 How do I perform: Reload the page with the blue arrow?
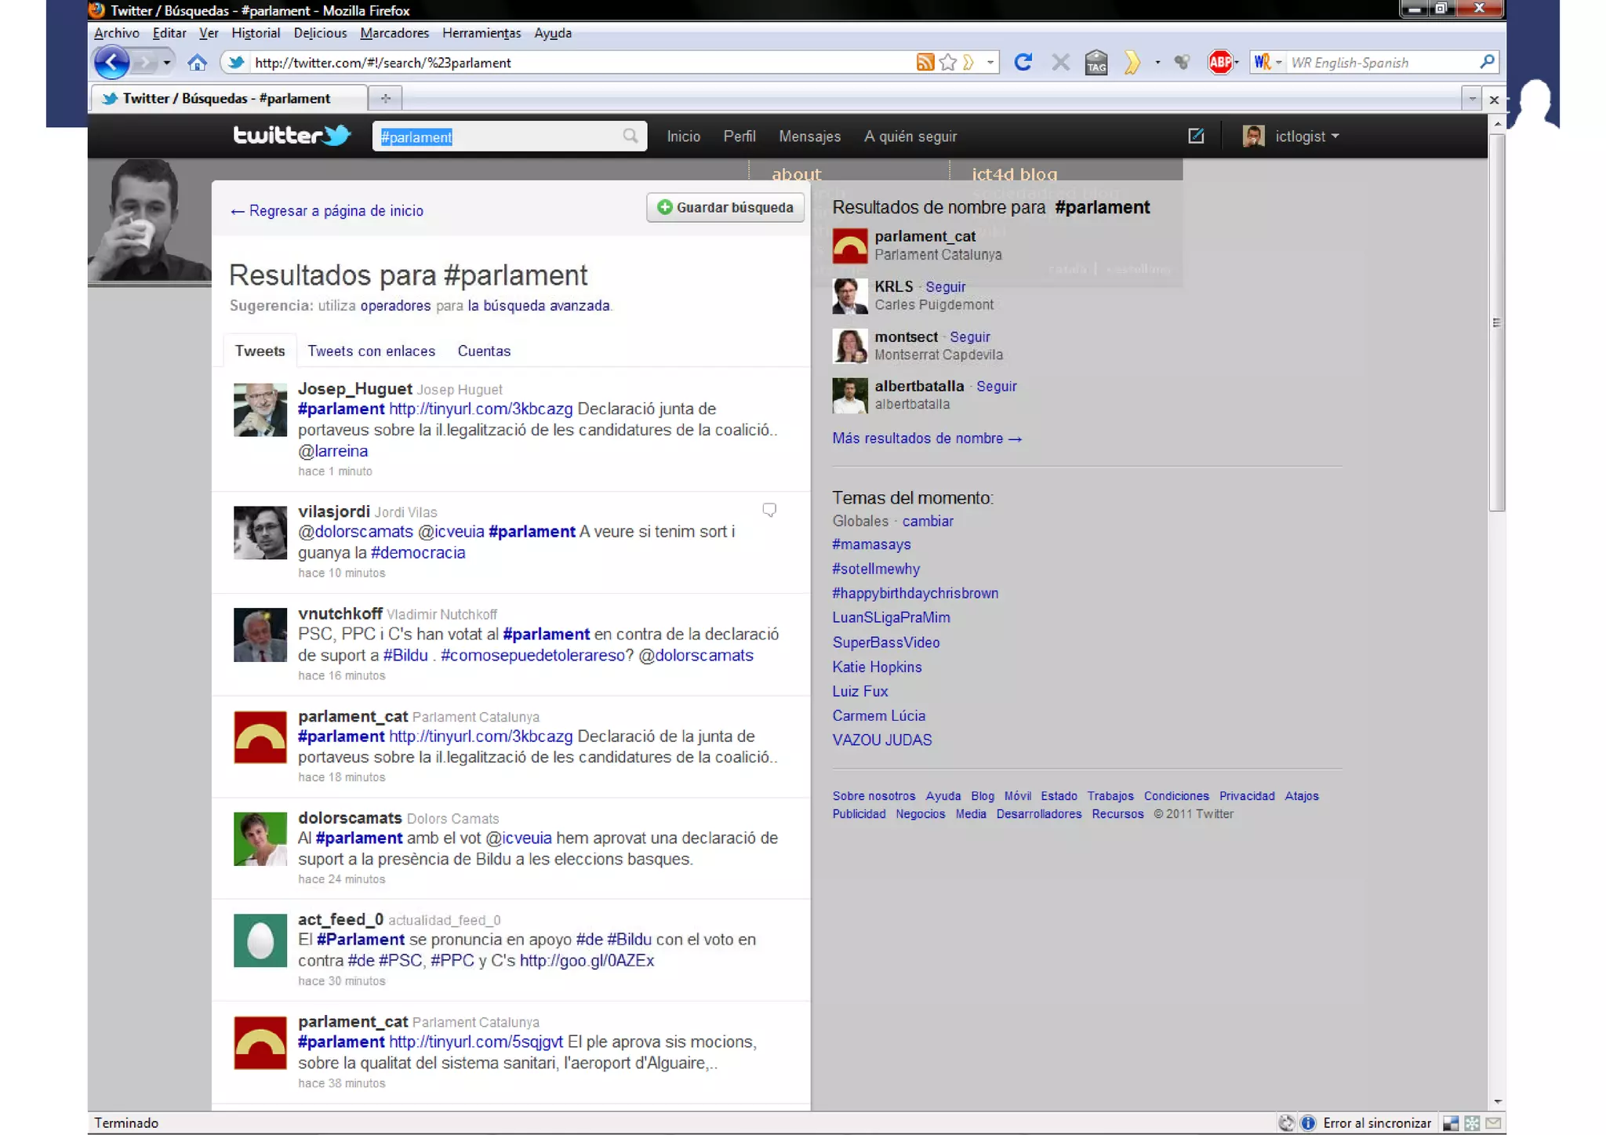tap(1023, 63)
